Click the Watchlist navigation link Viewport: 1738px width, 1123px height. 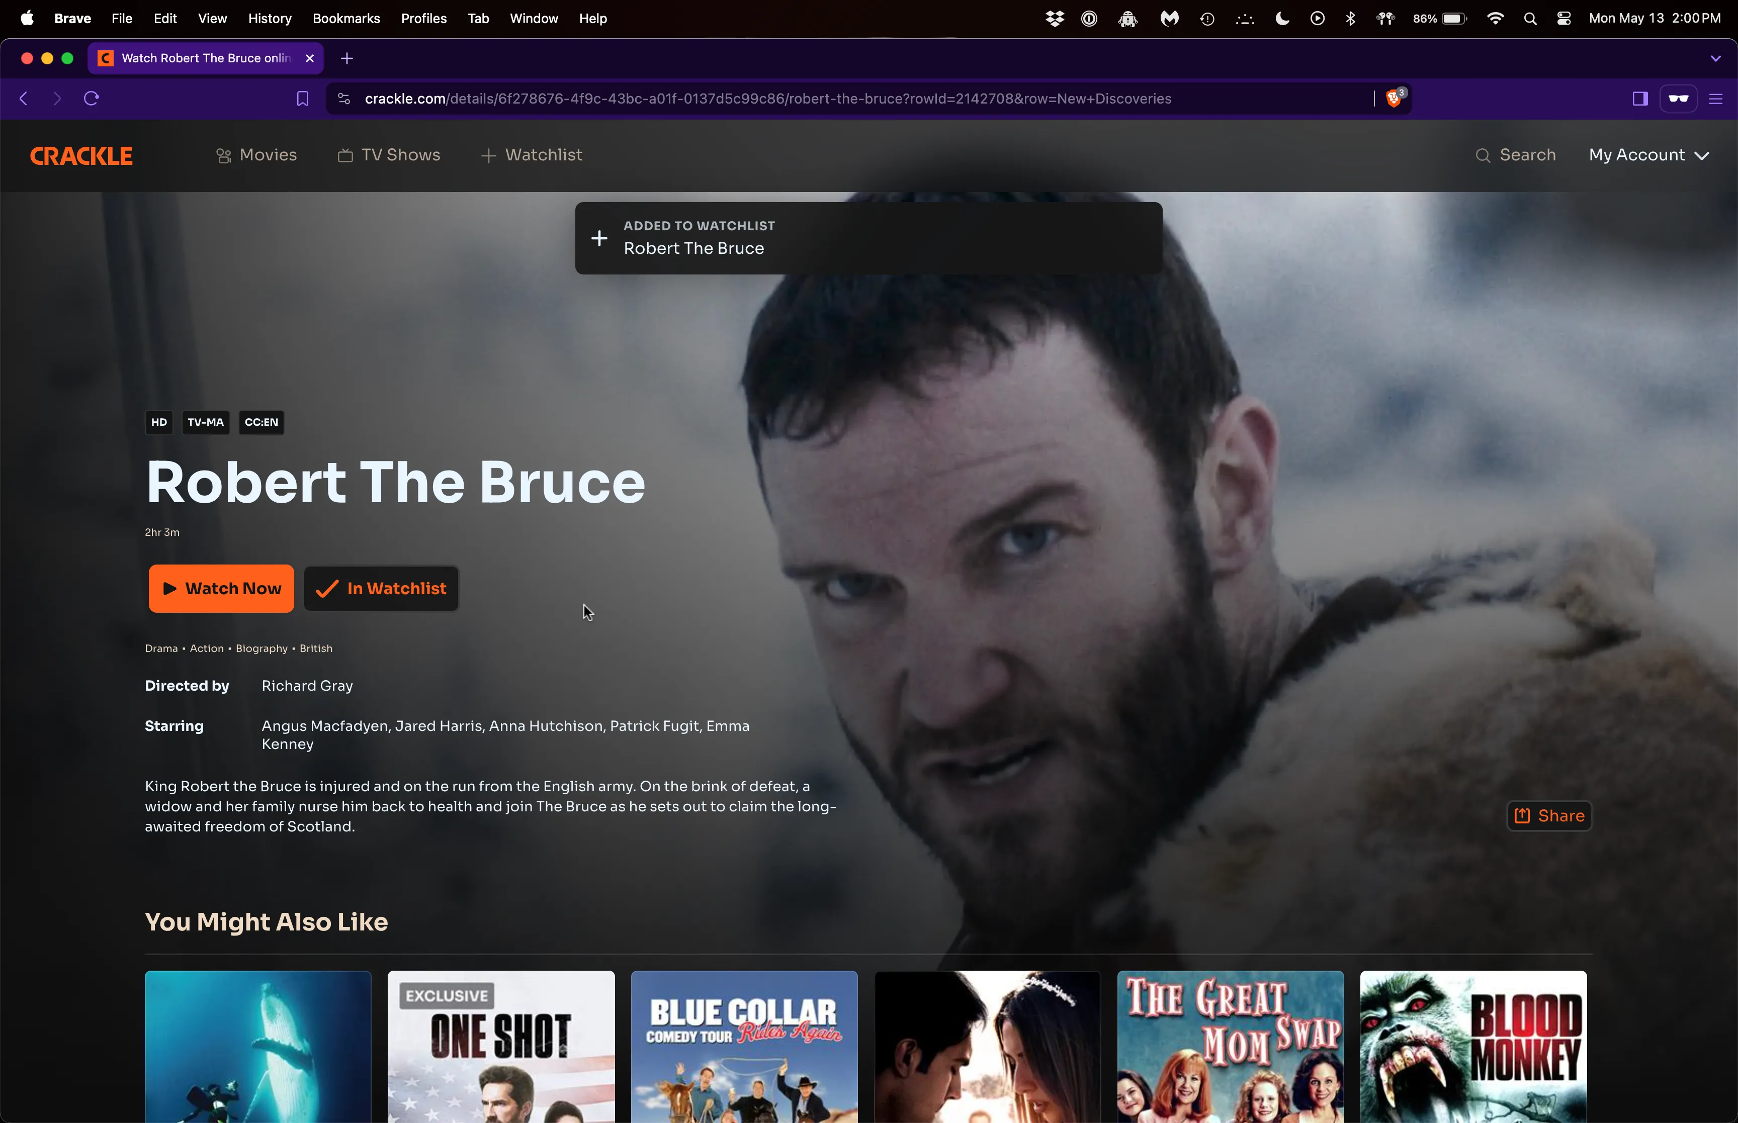point(531,154)
